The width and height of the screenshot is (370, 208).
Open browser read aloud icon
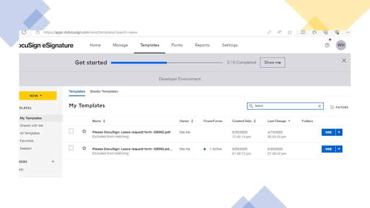279,32
